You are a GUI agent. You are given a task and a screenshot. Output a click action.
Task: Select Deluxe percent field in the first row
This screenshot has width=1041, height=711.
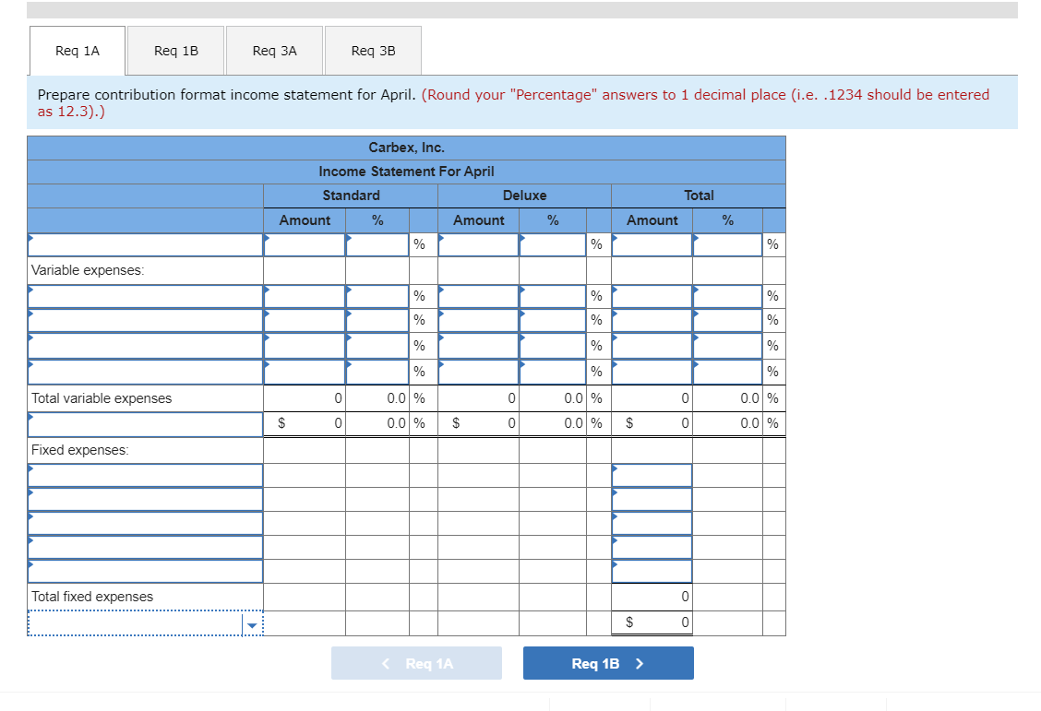tap(553, 244)
